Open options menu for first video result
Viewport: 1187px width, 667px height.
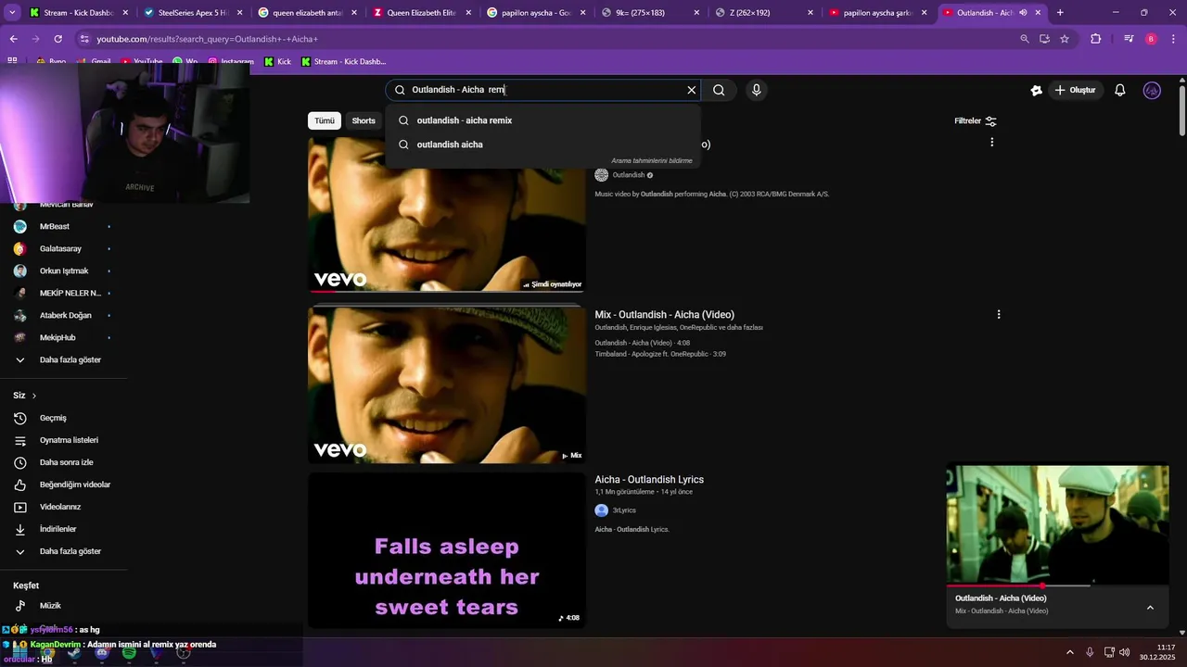(992, 143)
